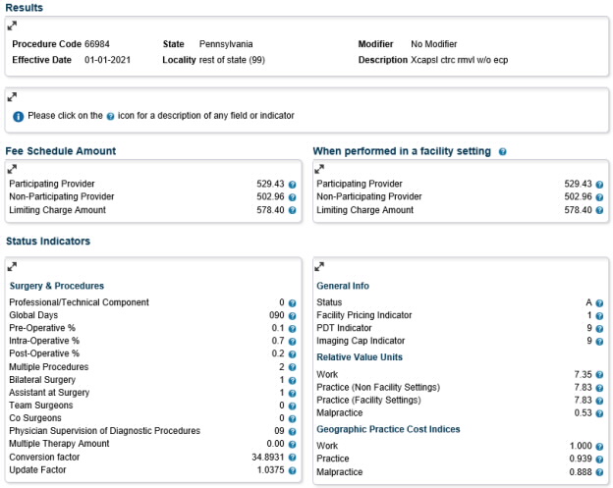The height and width of the screenshot is (488, 613).
Task: Open help for Bilateral Surgery indicator
Action: click(x=292, y=380)
